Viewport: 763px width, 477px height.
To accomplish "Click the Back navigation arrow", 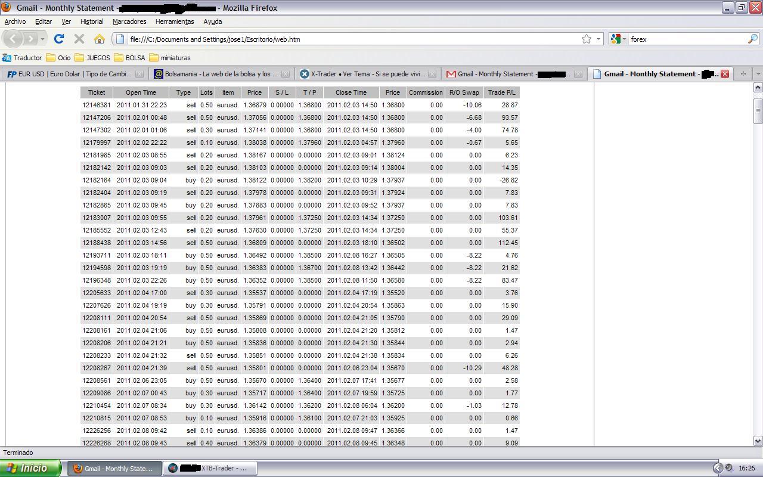I will (x=13, y=39).
